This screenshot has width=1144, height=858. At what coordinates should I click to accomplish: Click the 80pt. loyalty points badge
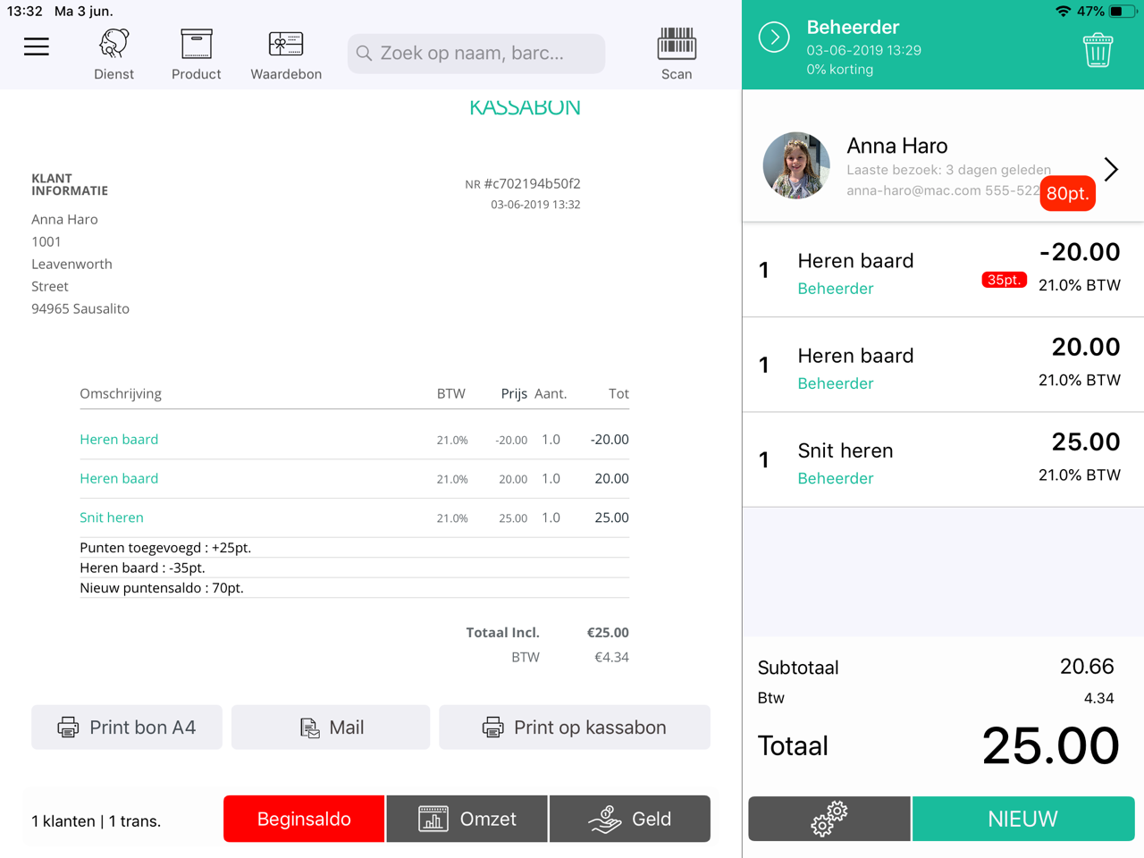click(1068, 193)
